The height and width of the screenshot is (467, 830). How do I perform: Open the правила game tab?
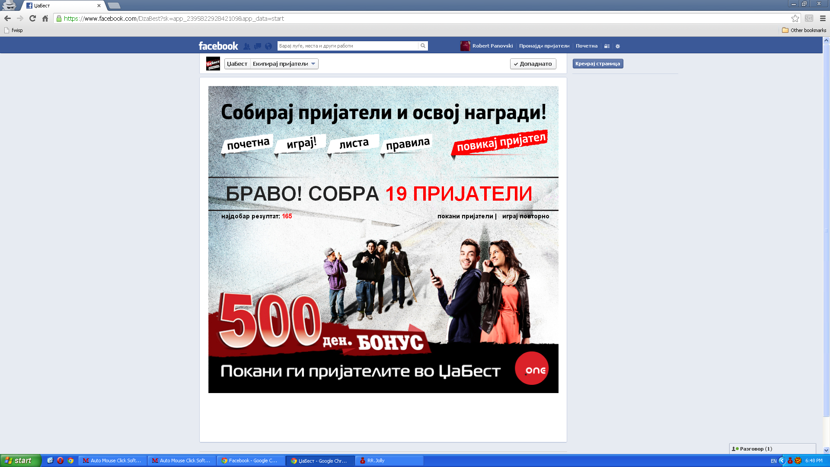click(x=407, y=143)
